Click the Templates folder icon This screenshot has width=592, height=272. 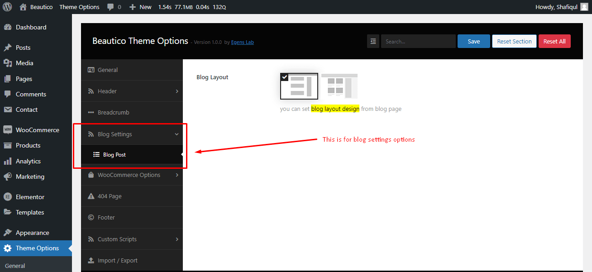tap(8, 212)
